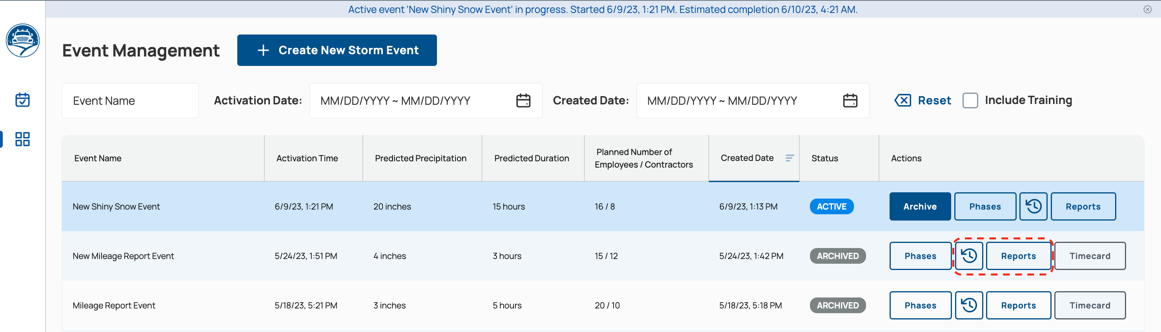Click the 6/9/23, 1:21 PM activation time
Screen dimensions: 1161x332
click(304, 206)
